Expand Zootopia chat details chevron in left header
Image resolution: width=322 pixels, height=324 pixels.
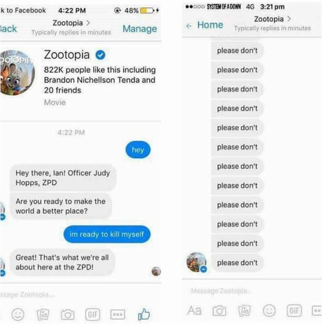[88, 23]
